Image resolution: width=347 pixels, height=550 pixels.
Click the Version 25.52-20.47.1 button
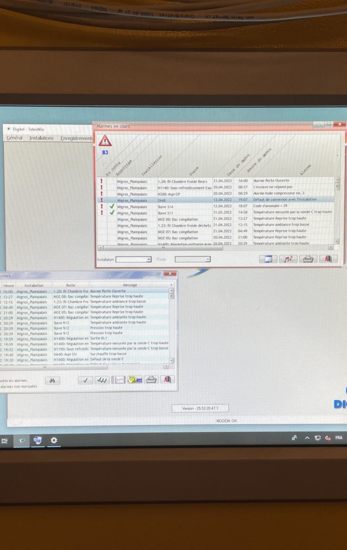click(x=200, y=408)
